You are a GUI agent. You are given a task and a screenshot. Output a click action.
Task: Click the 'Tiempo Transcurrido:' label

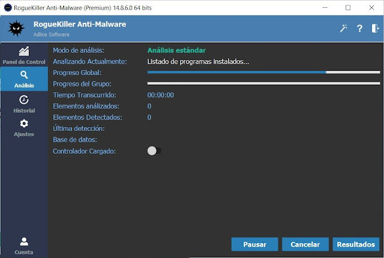[85, 95]
